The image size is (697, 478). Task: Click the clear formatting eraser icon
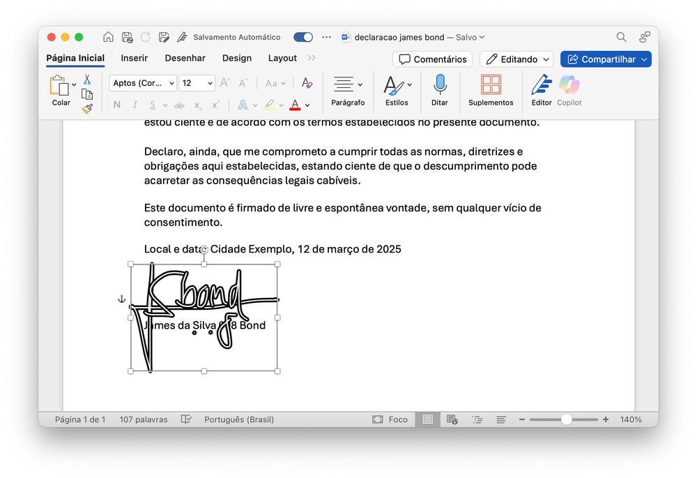[307, 83]
